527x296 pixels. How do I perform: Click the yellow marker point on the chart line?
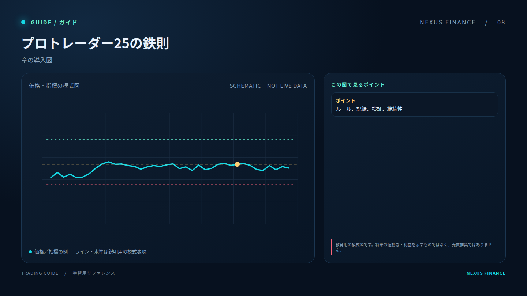237,164
